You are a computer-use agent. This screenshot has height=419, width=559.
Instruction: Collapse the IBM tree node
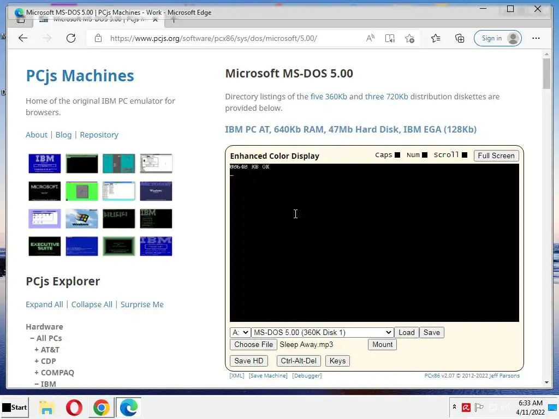click(45, 384)
